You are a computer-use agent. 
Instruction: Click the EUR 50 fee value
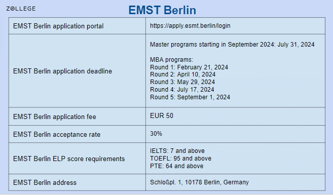pos(162,115)
